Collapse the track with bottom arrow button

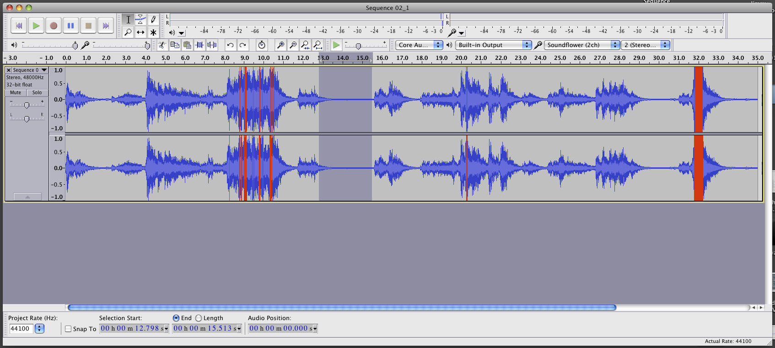[x=27, y=197]
